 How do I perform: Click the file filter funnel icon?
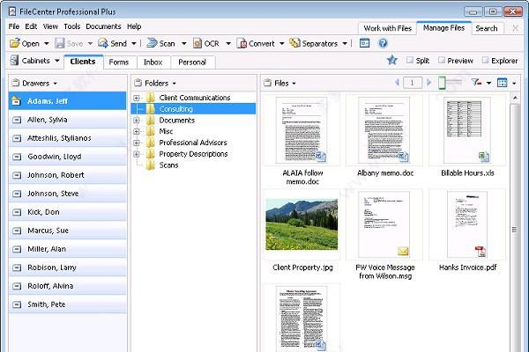[477, 83]
